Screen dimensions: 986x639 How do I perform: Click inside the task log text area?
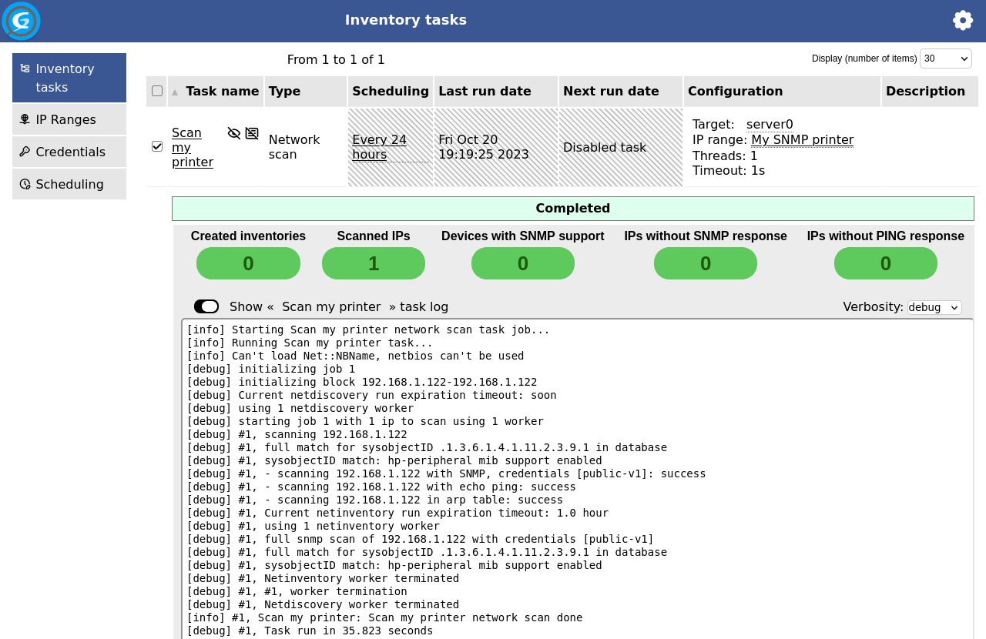click(577, 479)
